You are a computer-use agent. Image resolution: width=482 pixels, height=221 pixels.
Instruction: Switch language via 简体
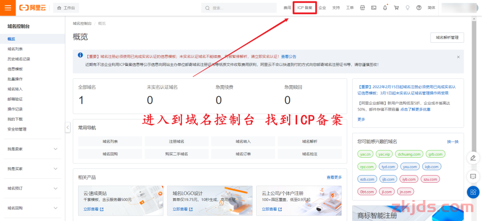[431, 8]
